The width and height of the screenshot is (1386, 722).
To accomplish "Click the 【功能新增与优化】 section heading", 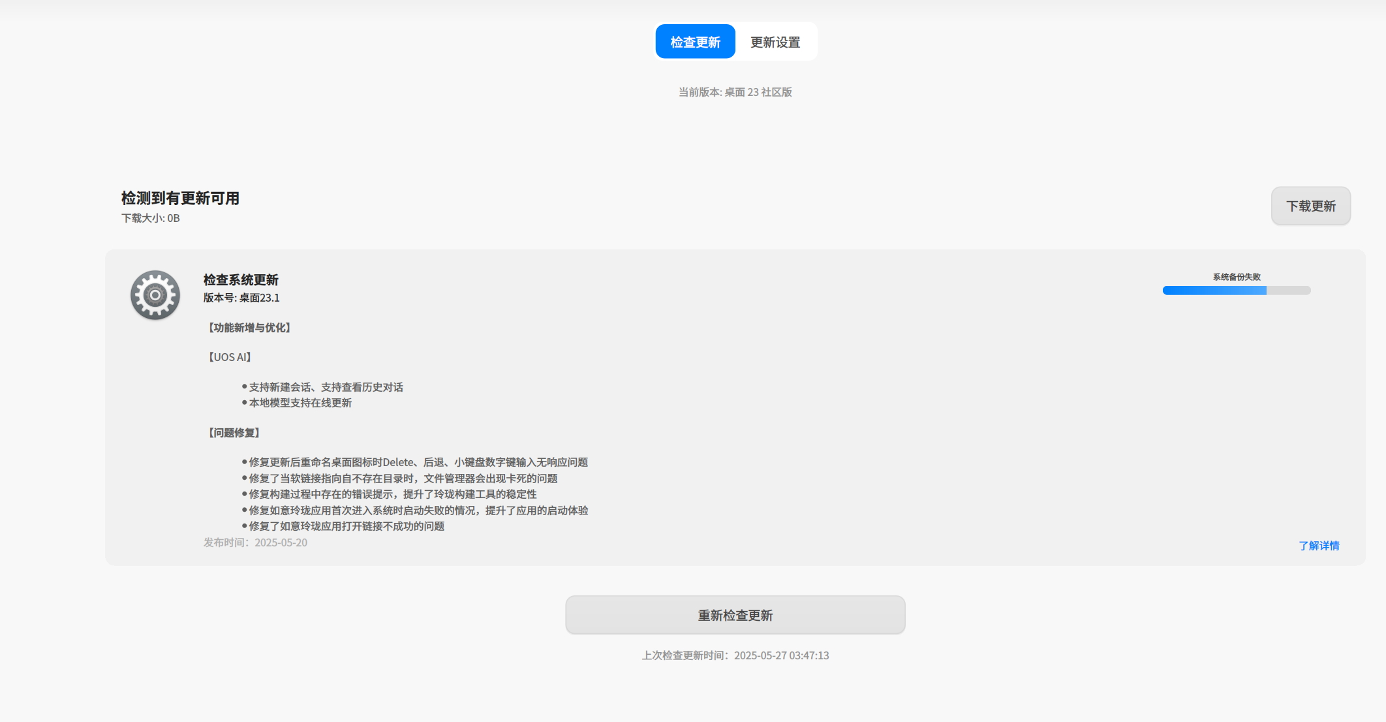I will (249, 328).
